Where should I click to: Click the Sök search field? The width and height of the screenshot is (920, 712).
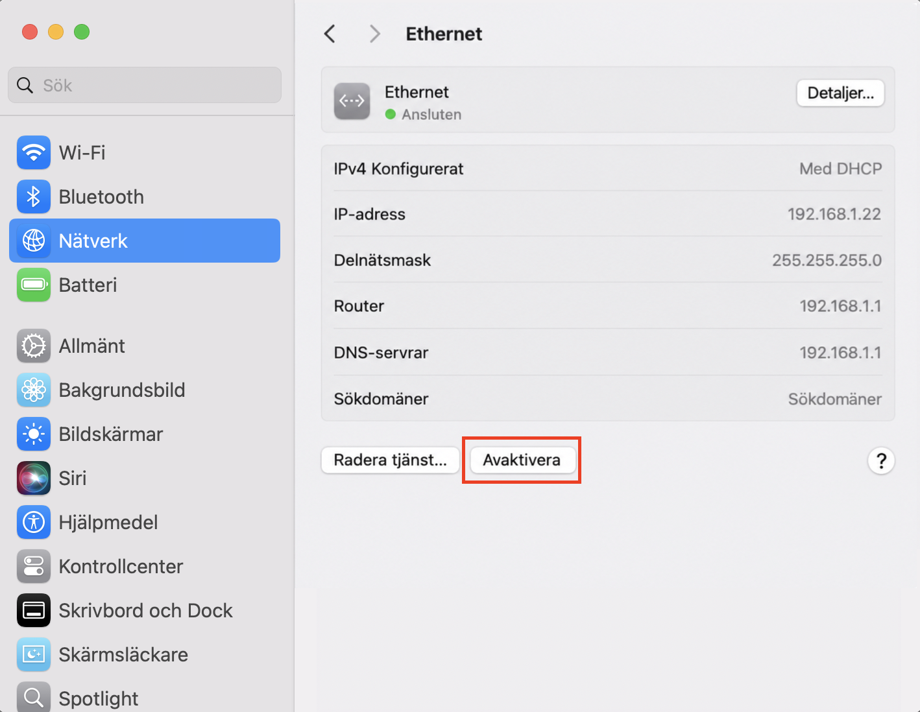145,85
